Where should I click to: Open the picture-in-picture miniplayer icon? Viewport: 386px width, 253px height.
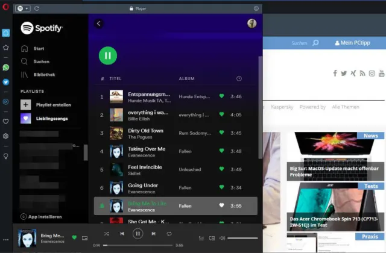pyautogui.click(x=84, y=239)
